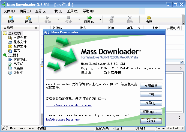Viewport: 186px width, 132px height.
Task: Select 正在下载 filter icon
Action: pos(10,60)
